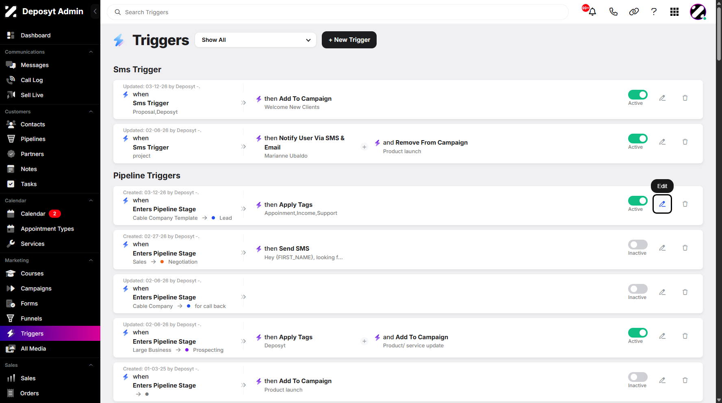Edit the Large Business Prospecting trigger
This screenshot has height=403, width=722.
pyautogui.click(x=662, y=336)
